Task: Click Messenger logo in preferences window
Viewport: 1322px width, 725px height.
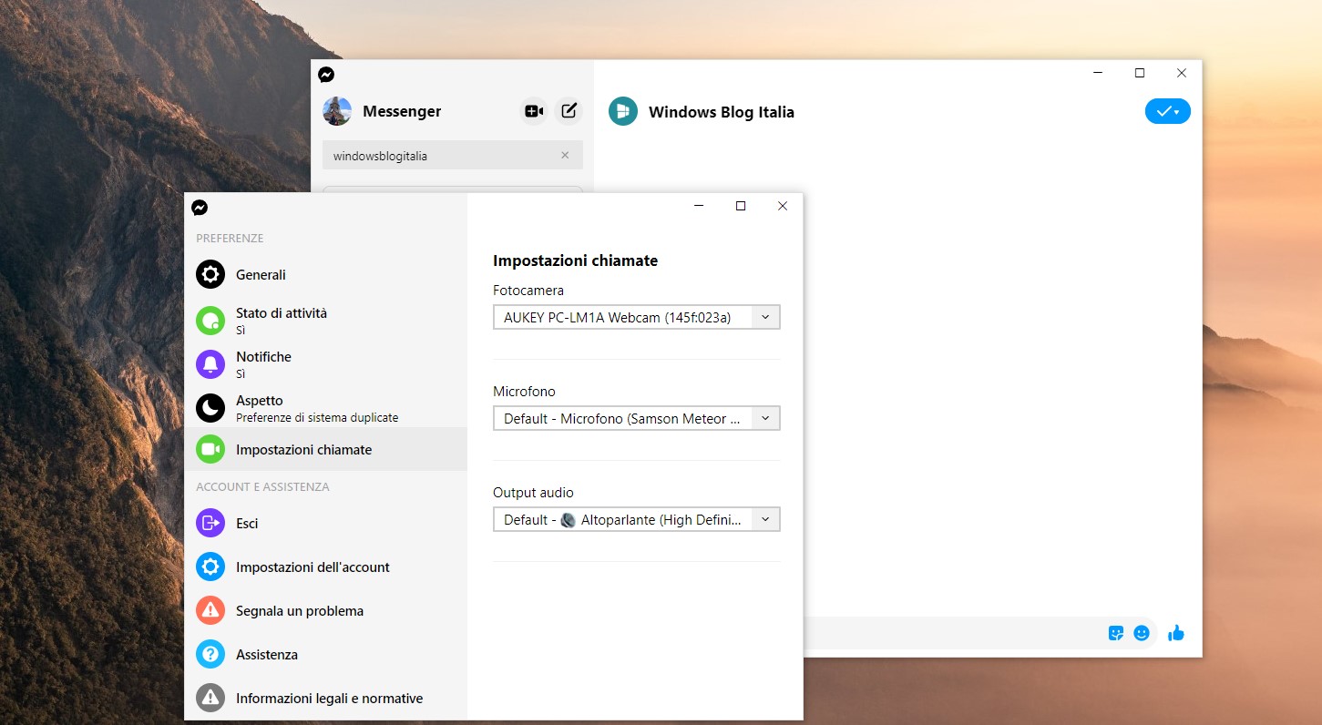Action: [200, 208]
